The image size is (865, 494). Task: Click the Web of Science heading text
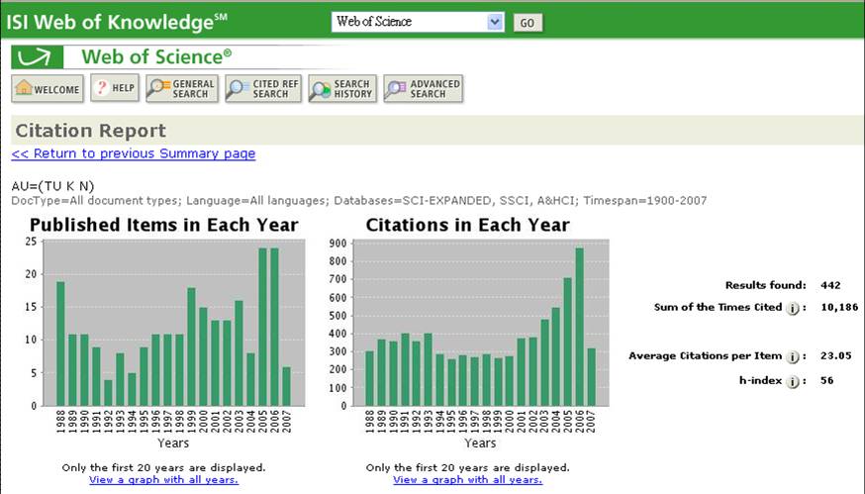156,56
